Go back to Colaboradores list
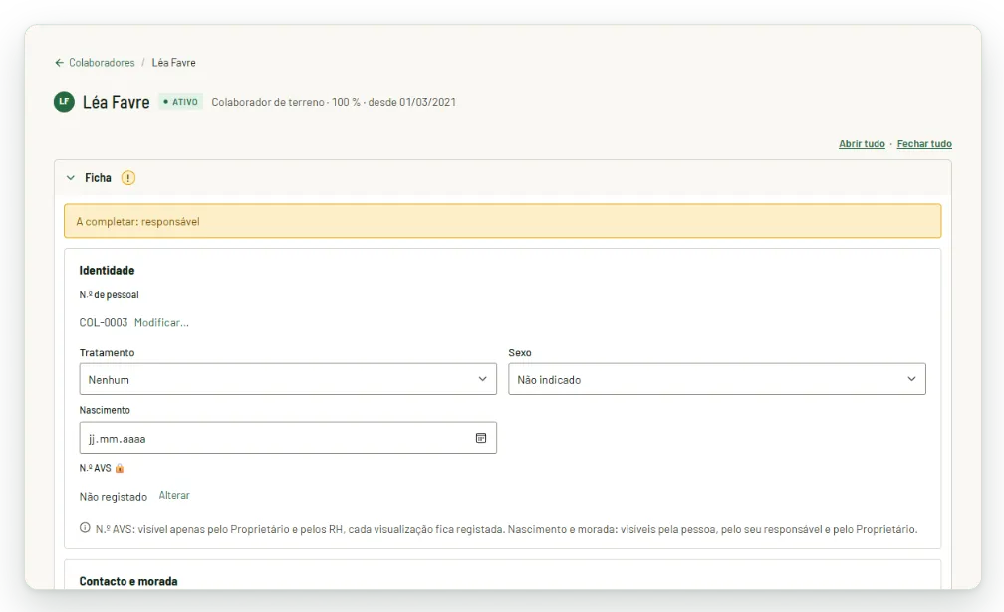The width and height of the screenshot is (1004, 612). pyautogui.click(x=102, y=63)
